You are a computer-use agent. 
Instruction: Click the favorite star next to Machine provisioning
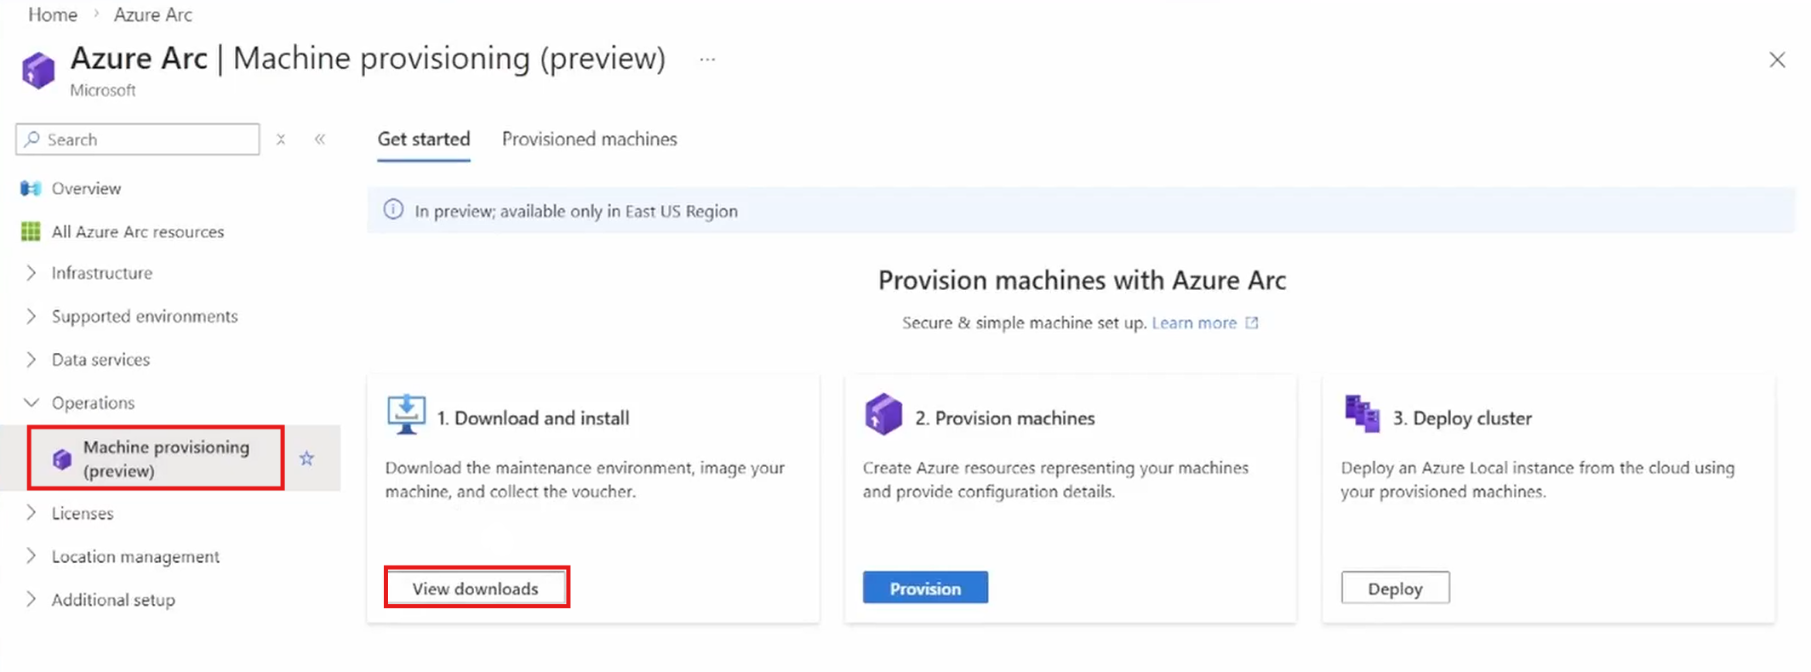point(306,458)
